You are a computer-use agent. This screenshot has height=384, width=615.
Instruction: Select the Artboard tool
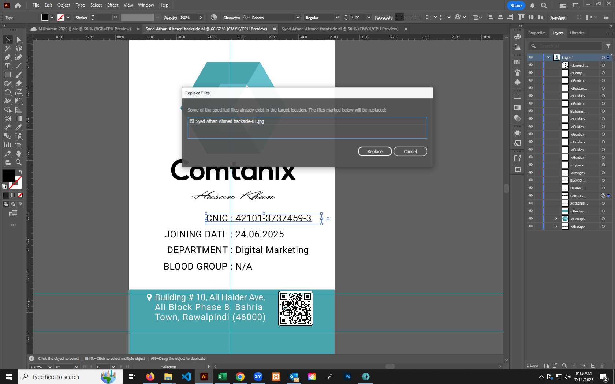19,145
